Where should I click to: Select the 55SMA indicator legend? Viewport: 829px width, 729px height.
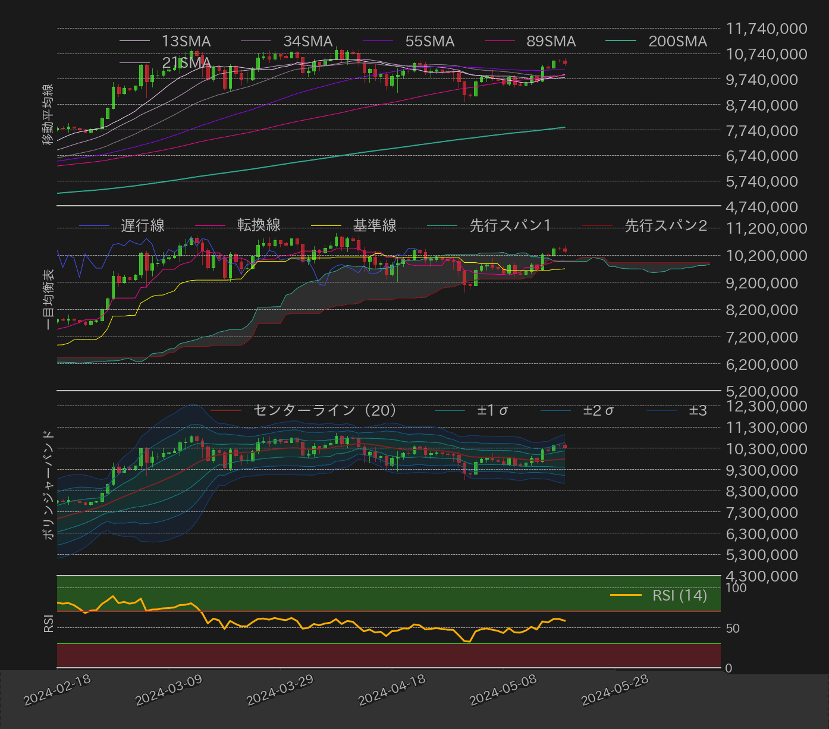point(430,41)
